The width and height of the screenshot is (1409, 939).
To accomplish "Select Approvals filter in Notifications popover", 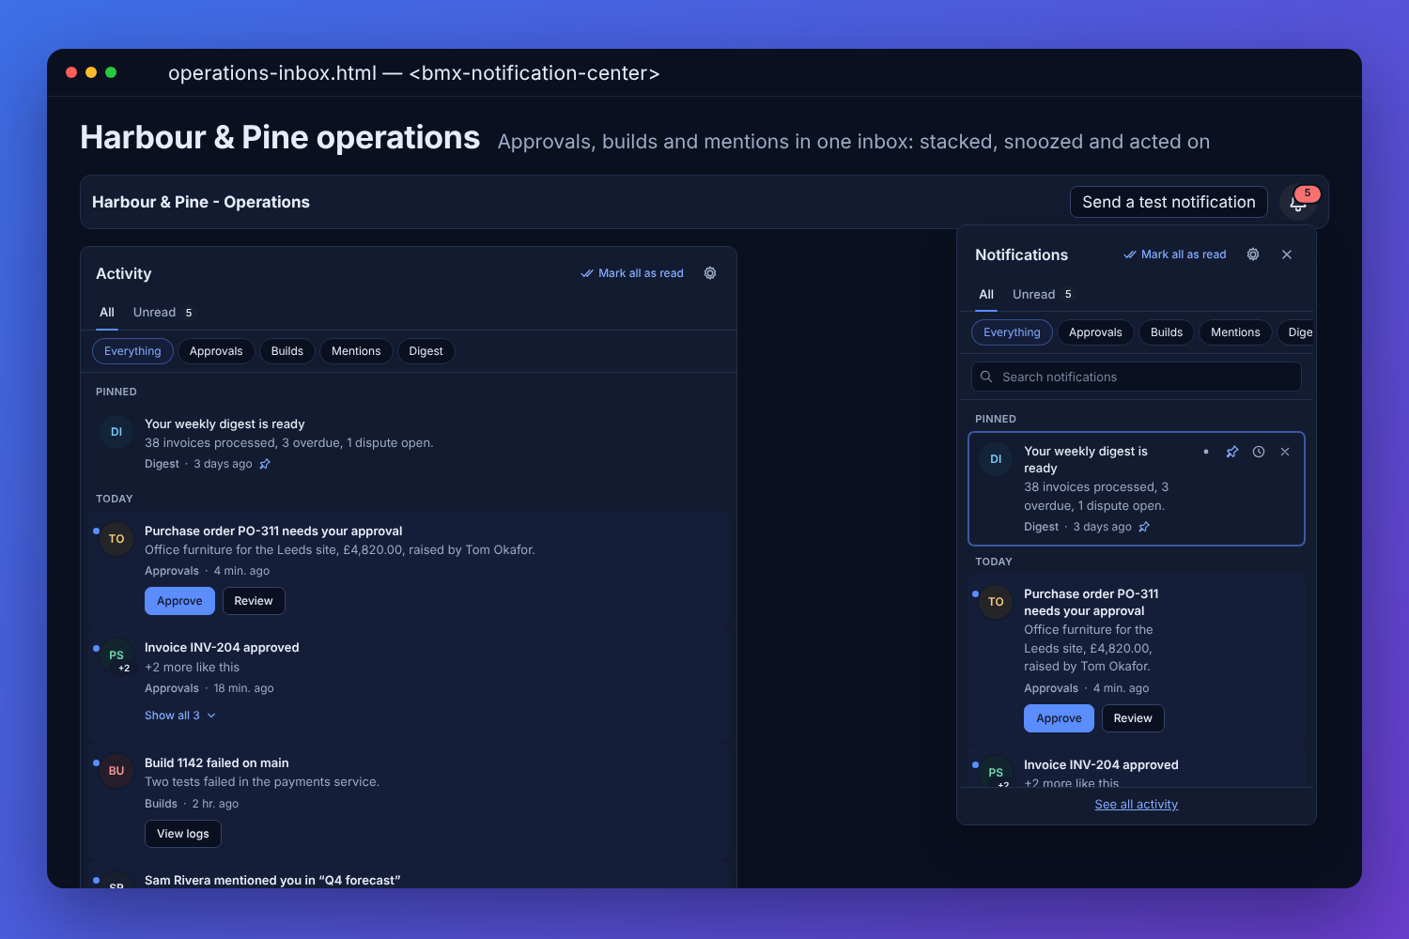I will (1095, 332).
